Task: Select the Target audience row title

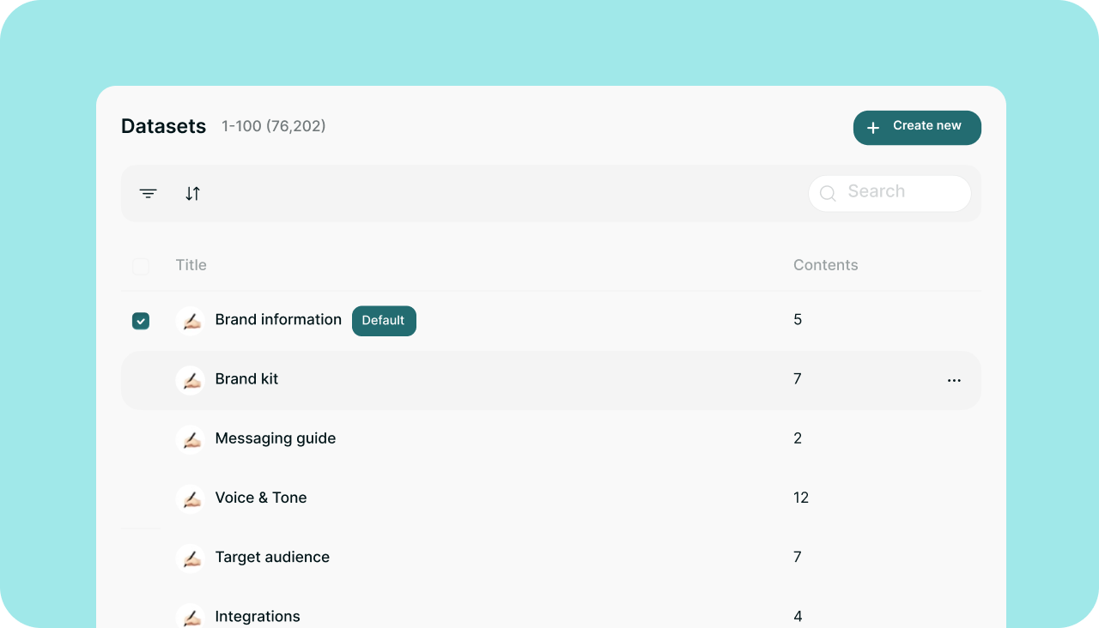Action: tap(272, 557)
